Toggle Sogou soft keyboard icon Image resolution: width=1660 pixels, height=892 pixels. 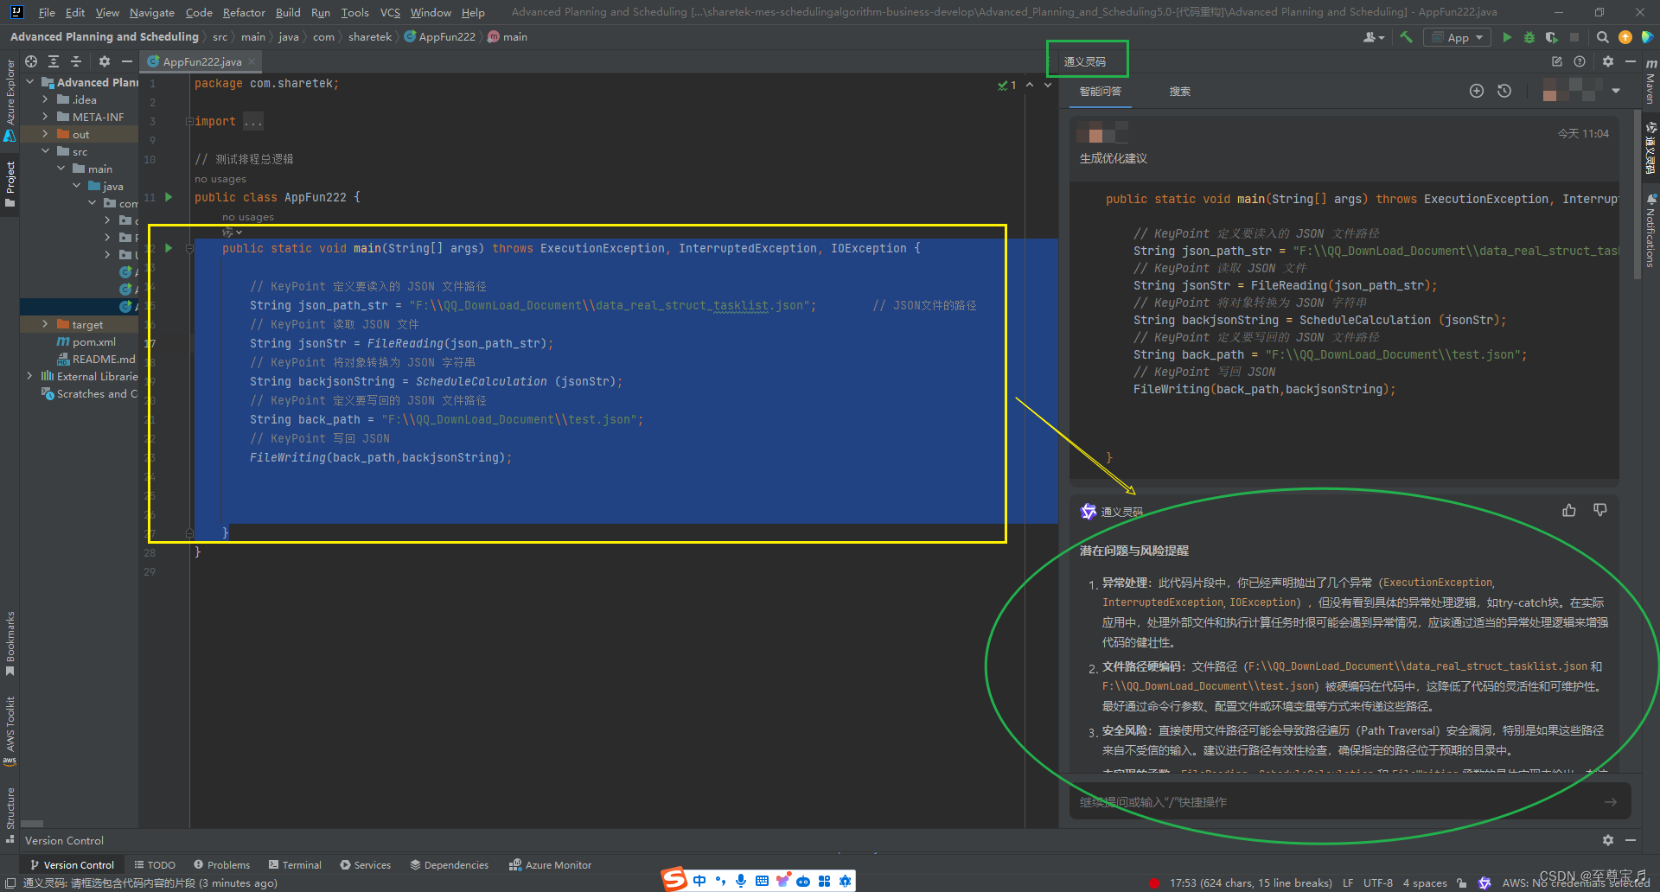pyautogui.click(x=762, y=881)
